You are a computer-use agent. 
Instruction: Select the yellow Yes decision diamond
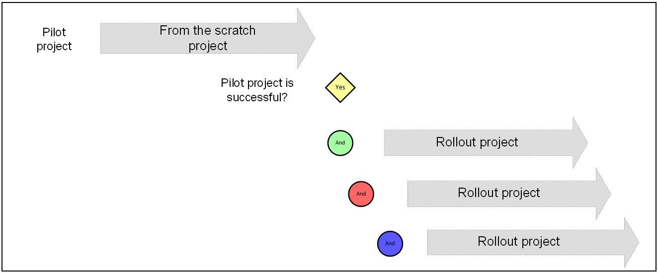(x=340, y=87)
